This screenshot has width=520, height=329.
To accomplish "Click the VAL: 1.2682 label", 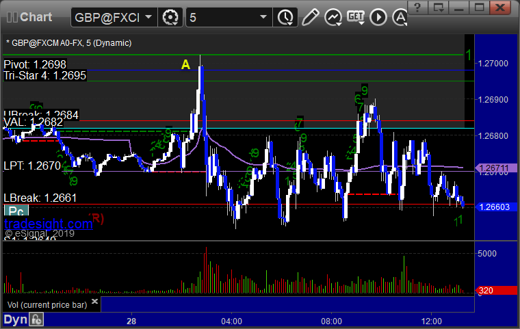I will point(33,122).
